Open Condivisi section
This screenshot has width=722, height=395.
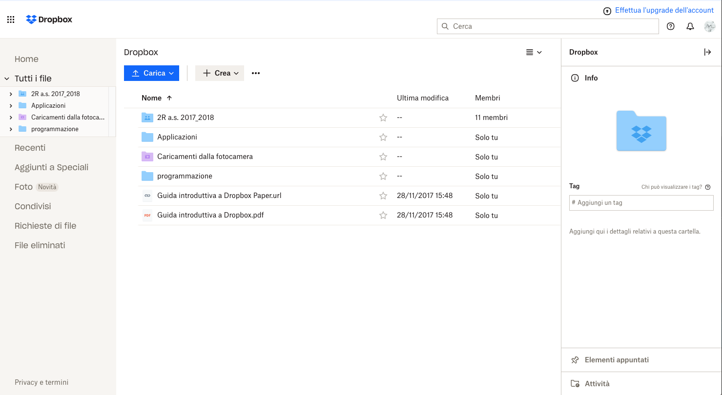pos(33,206)
